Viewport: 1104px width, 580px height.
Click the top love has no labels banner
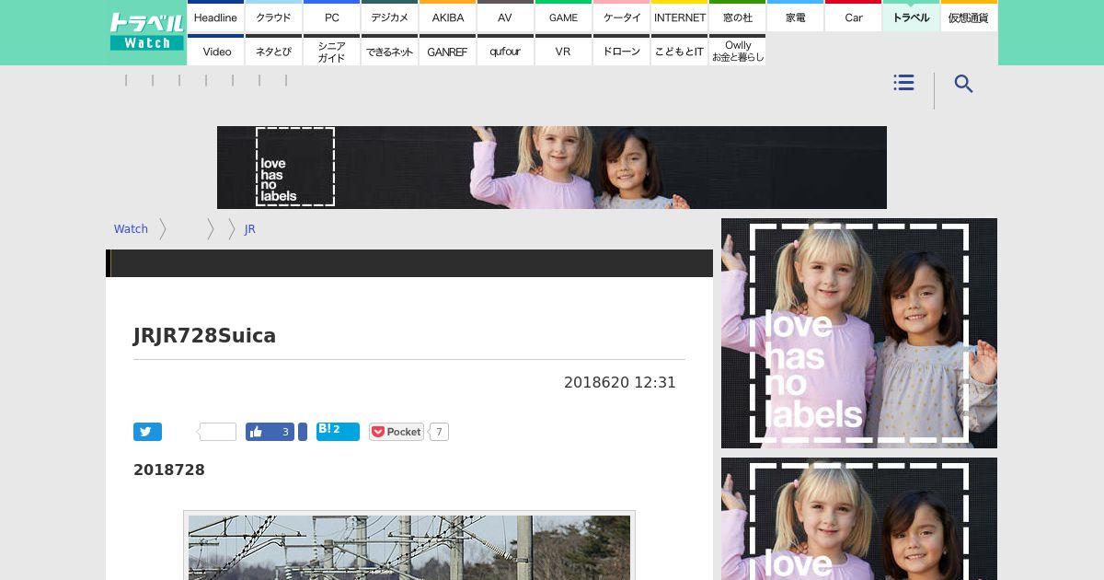click(552, 168)
